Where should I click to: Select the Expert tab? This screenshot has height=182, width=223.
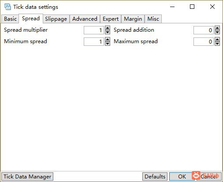pyautogui.click(x=111, y=19)
